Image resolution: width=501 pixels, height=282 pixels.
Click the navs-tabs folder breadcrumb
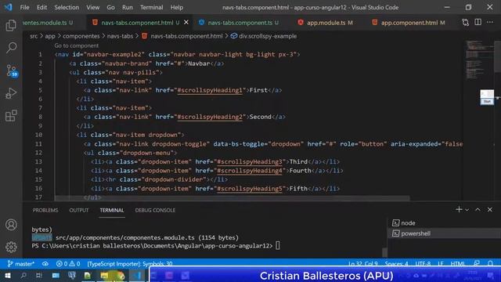pyautogui.click(x=120, y=36)
